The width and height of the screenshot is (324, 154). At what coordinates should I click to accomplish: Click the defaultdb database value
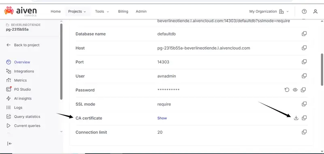click(166, 34)
